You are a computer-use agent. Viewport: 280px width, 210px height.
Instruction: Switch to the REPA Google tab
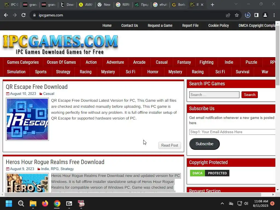123,5
